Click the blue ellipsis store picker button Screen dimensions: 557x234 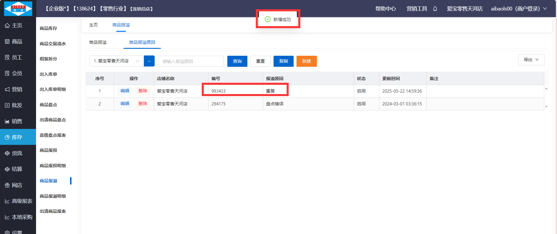[x=149, y=61]
